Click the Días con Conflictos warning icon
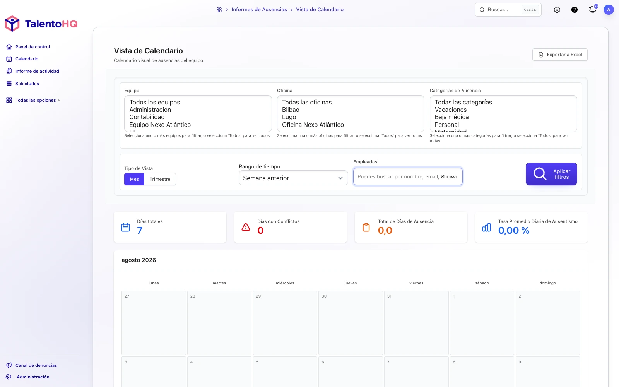The image size is (619, 387). point(246,227)
